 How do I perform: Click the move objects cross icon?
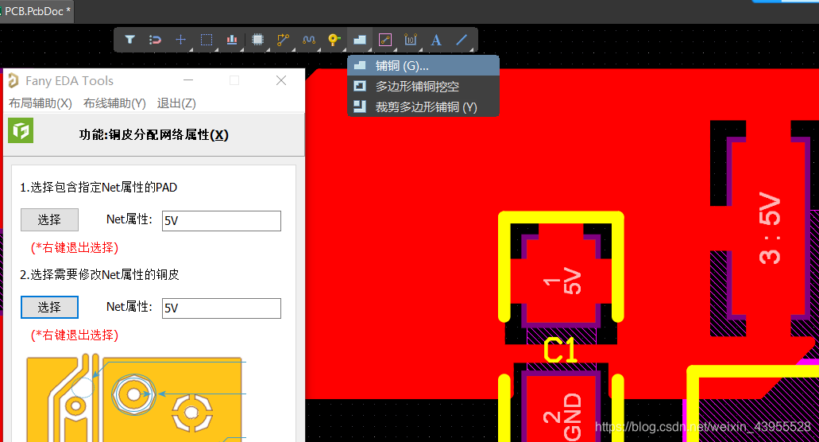click(x=181, y=39)
